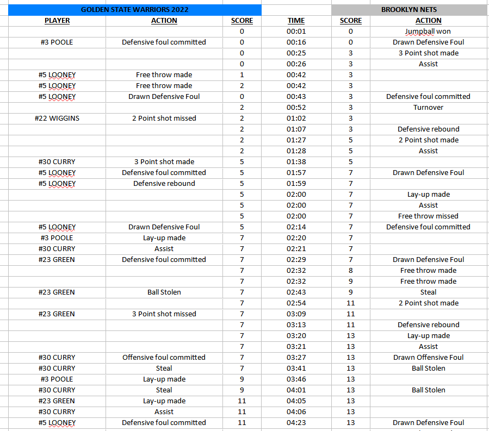Screen dimensions: 489x431
Task: Select Nets "Steal" at 02:43
Action: click(x=429, y=292)
